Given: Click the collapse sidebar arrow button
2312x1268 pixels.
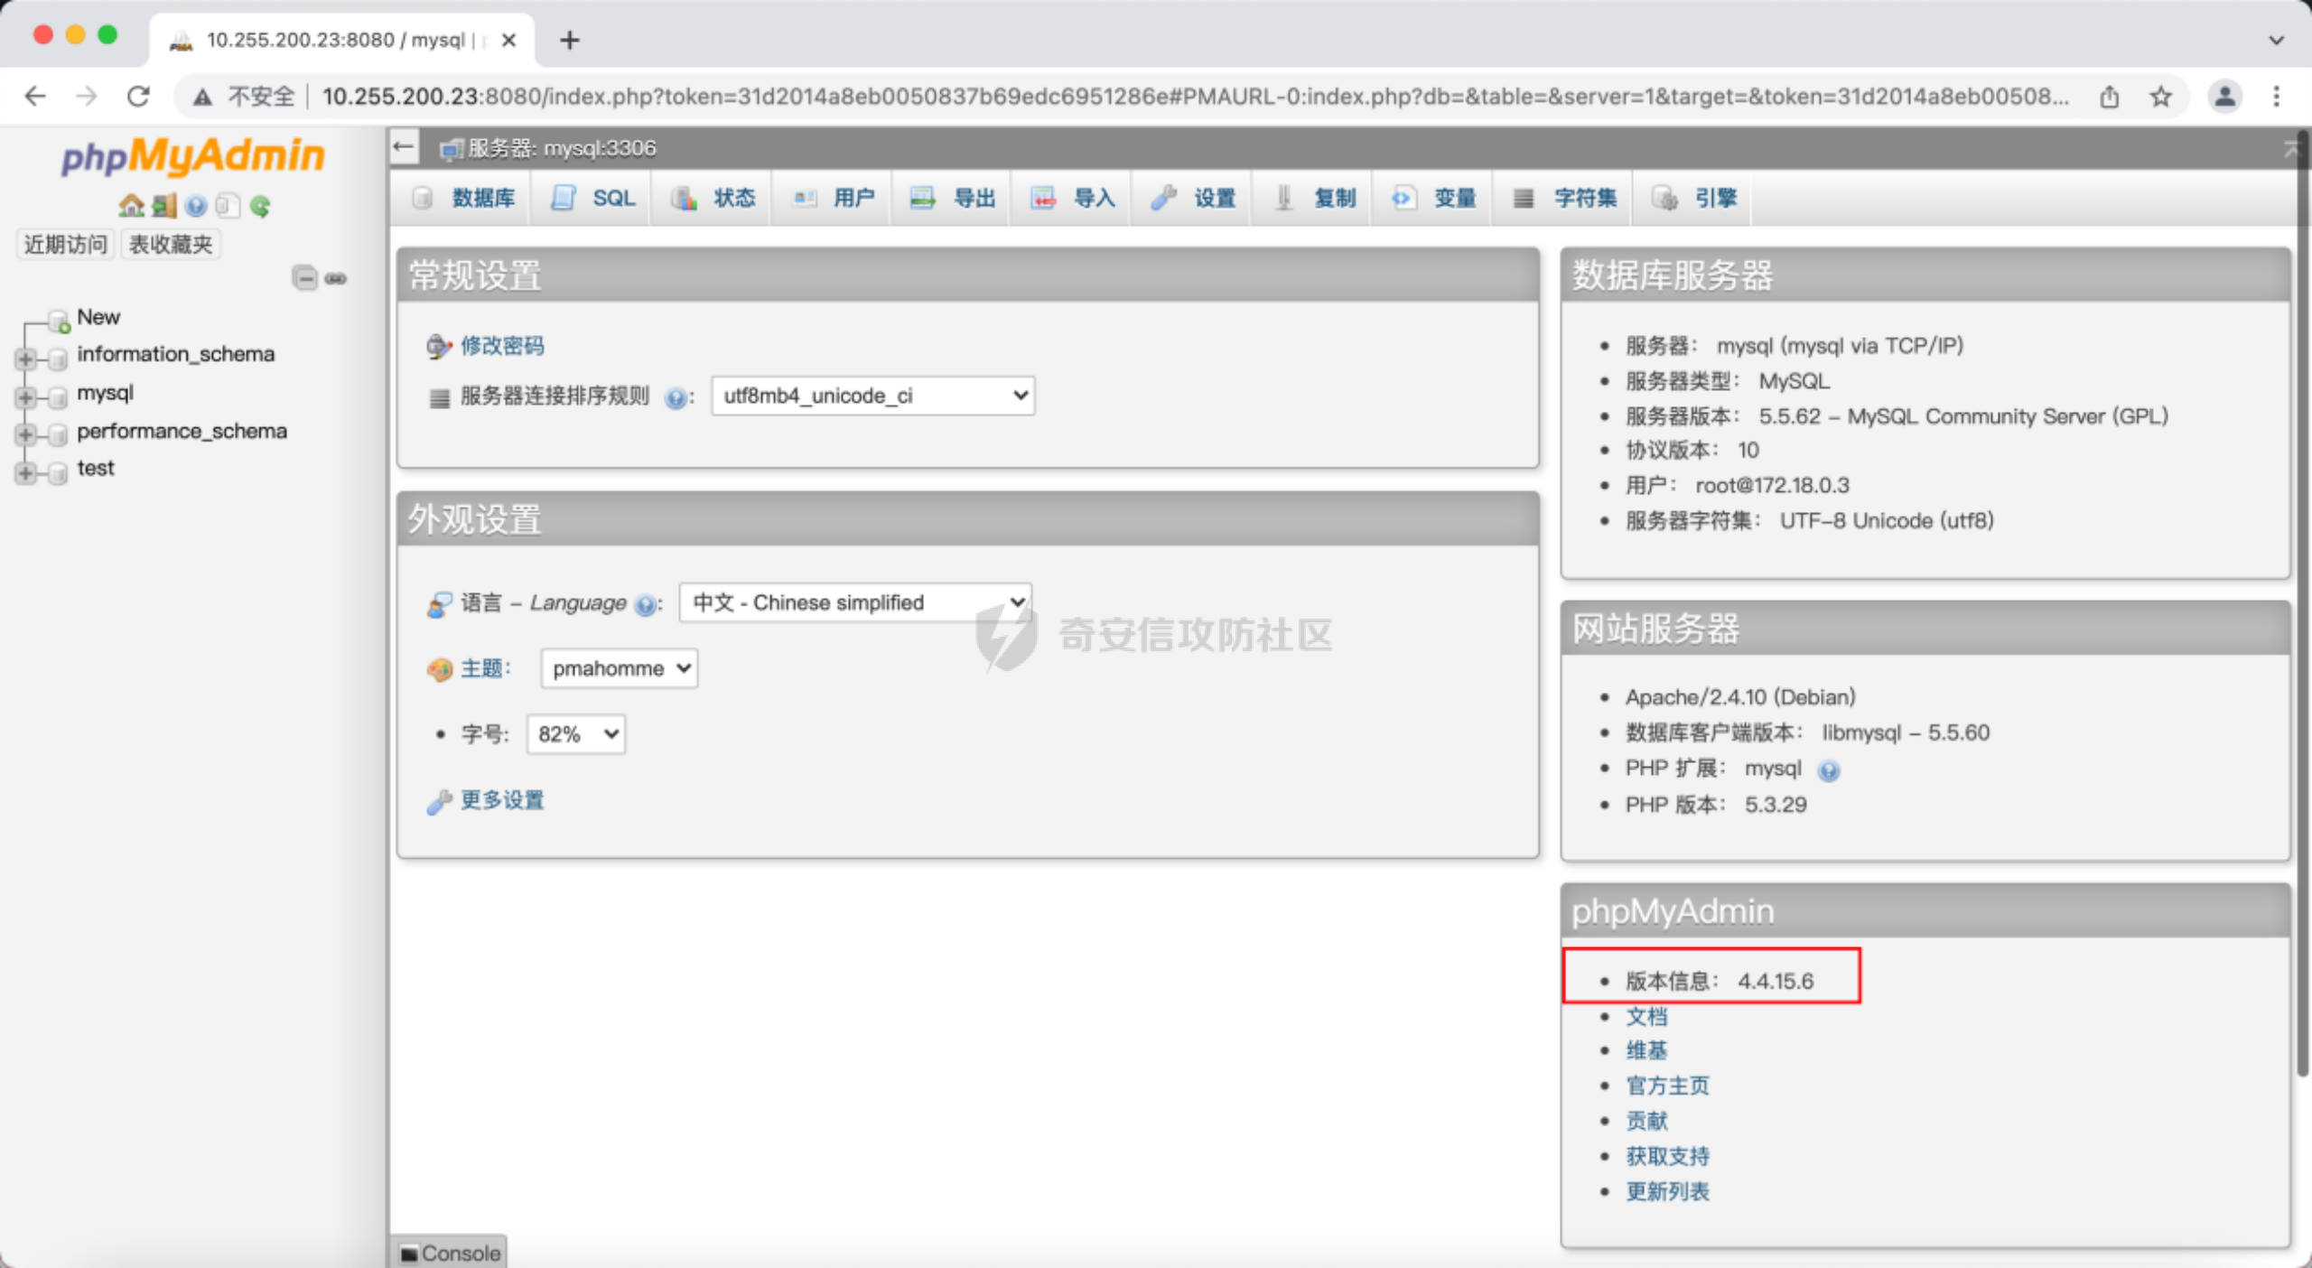Looking at the screenshot, I should click(404, 147).
